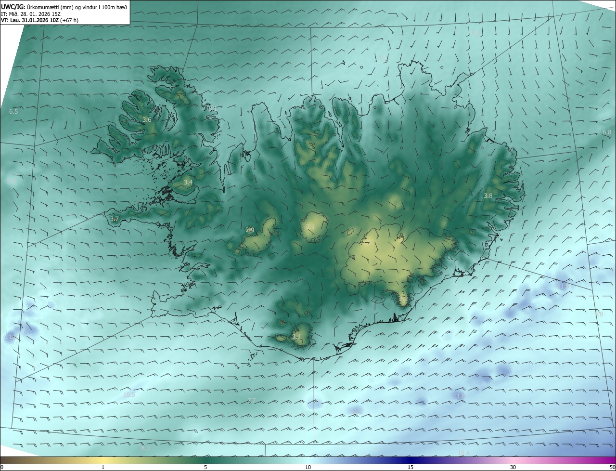Select the valid time line 'VT: Lau. 31.01.2026 10Z (+67 h)'
The image size is (616, 471).
39,20
